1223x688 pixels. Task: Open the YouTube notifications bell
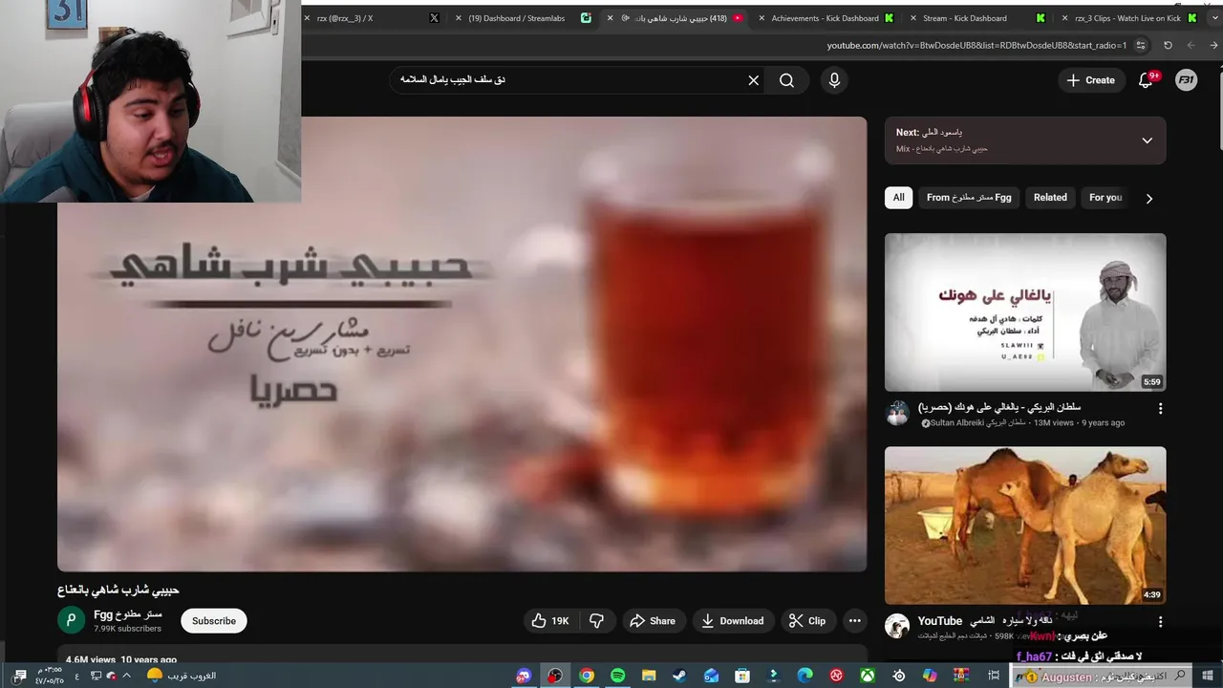click(x=1146, y=80)
